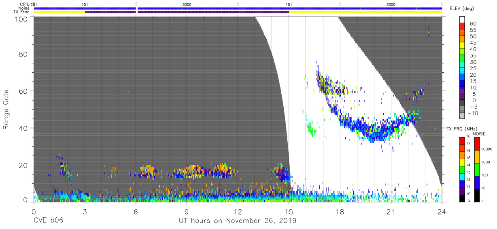Click the 'Range Gate' y-axis label

[6, 109]
